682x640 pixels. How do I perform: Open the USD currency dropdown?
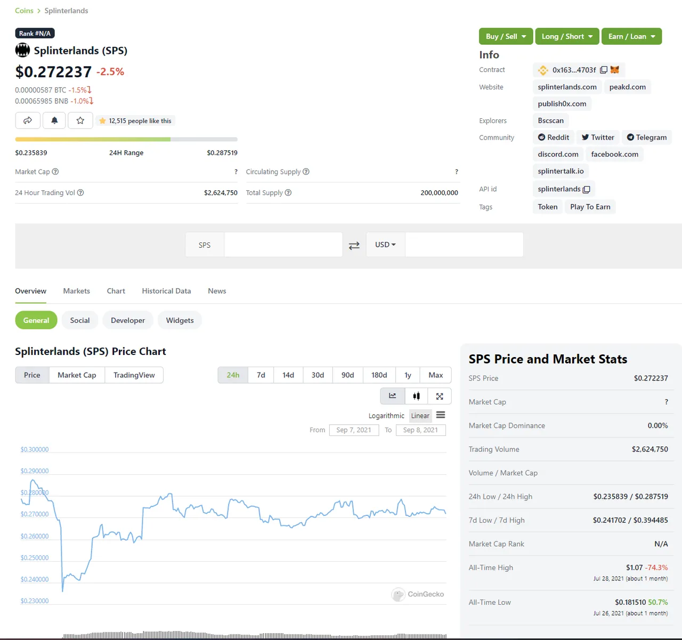[x=386, y=245]
